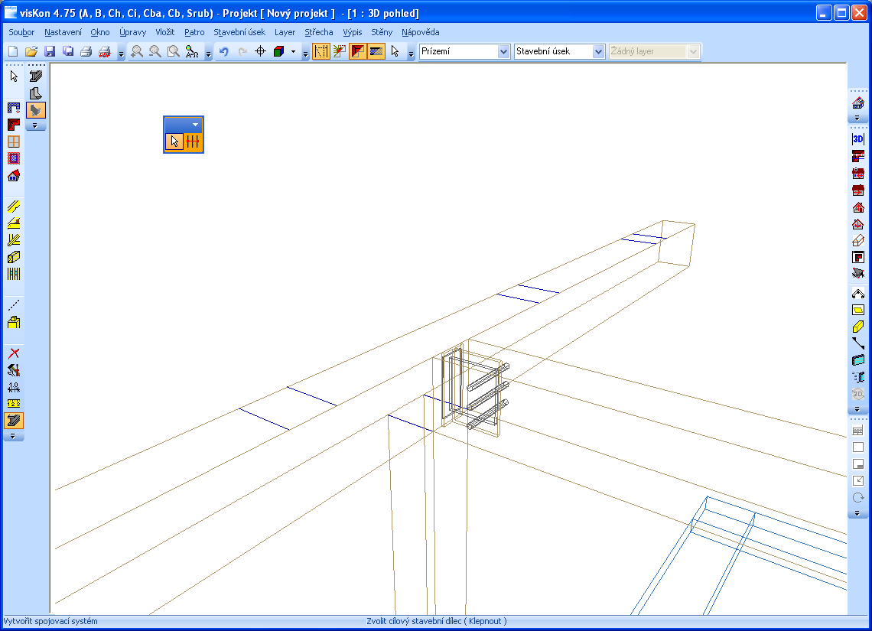Viewport: 872px width, 631px height.
Task: Toggle the highlighted connector tool in left second column
Action: click(36, 110)
